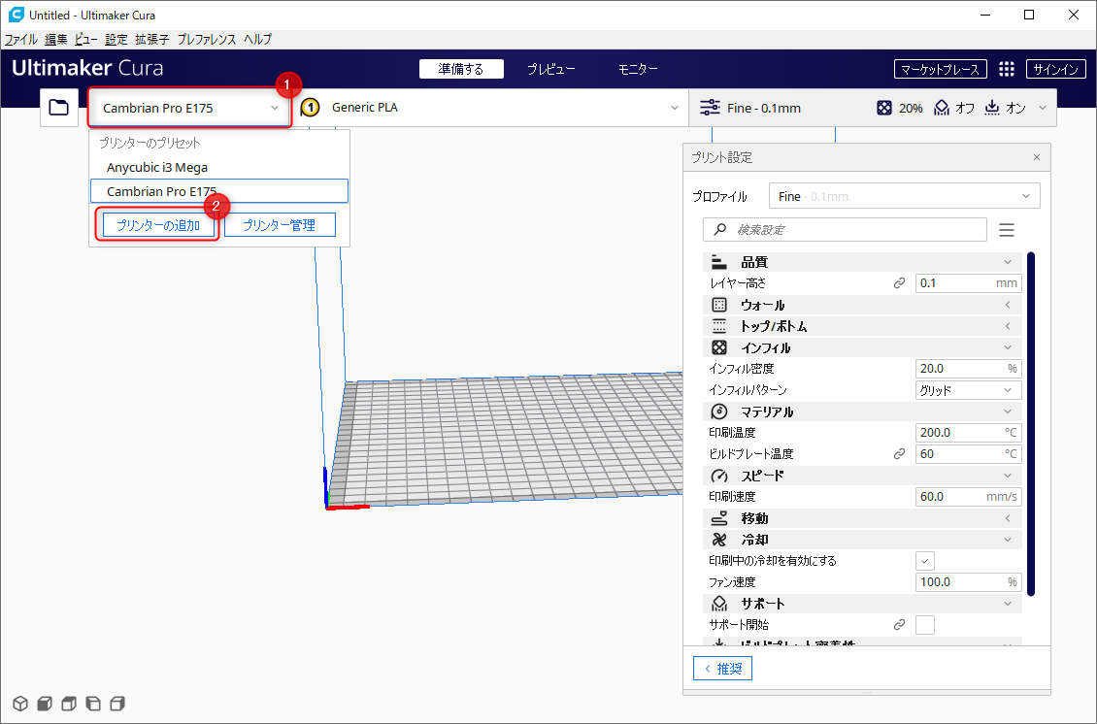Click the adhesion on icon
This screenshot has height=724, width=1097.
pyautogui.click(x=992, y=108)
